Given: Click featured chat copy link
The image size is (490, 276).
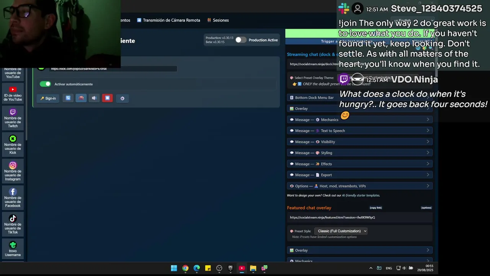Looking at the screenshot, I should (376, 208).
